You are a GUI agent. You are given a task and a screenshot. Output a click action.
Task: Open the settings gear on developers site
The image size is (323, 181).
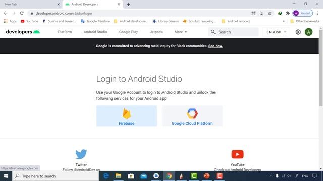(x=298, y=32)
